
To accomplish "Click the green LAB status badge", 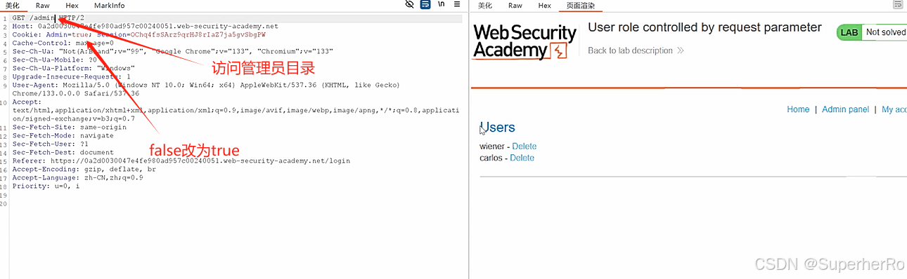I will click(x=849, y=32).
